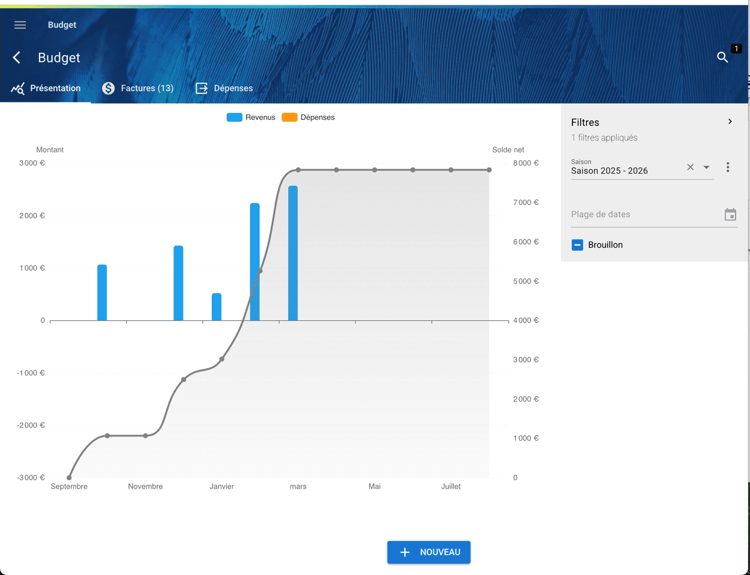
Task: Toggle the Brouillon checkbox
Action: click(577, 245)
